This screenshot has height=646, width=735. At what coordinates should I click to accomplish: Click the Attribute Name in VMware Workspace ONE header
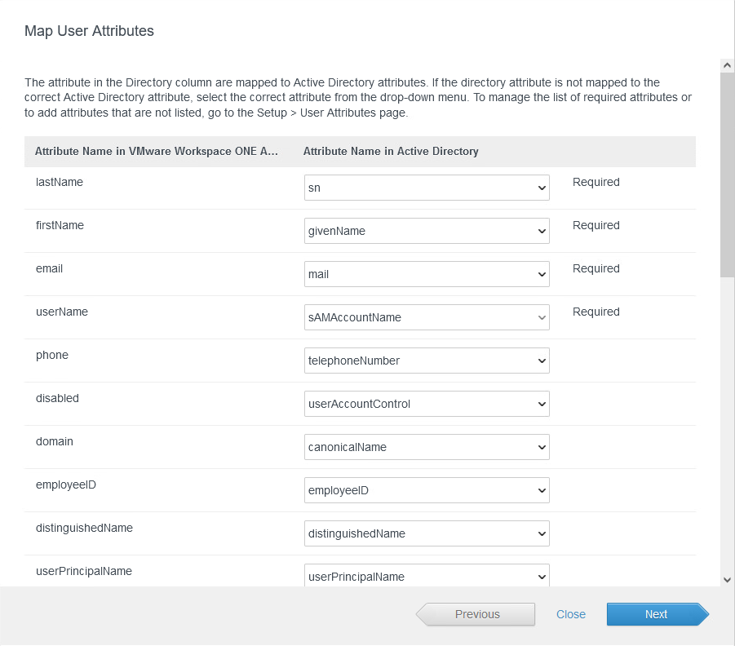[x=157, y=152]
